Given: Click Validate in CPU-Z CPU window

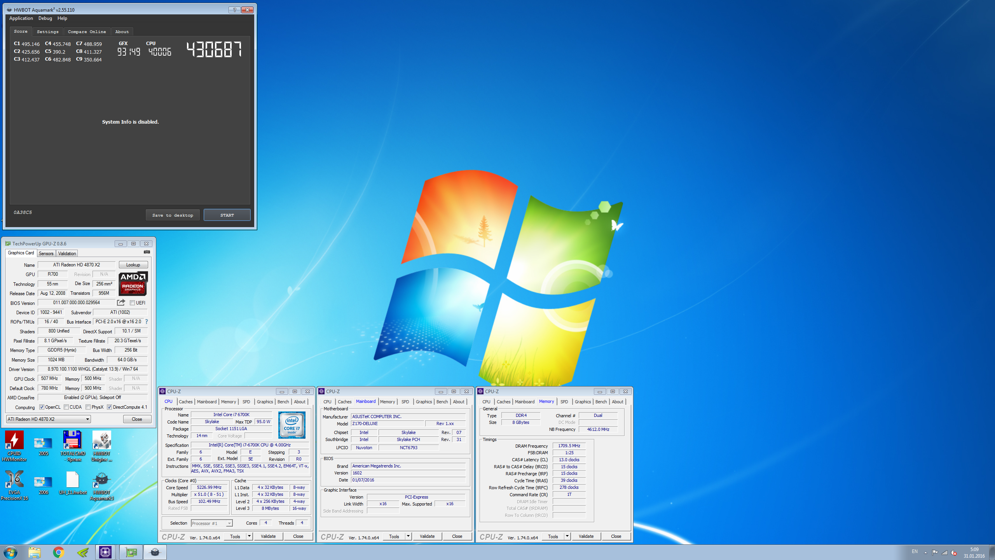Looking at the screenshot, I should click(x=268, y=536).
